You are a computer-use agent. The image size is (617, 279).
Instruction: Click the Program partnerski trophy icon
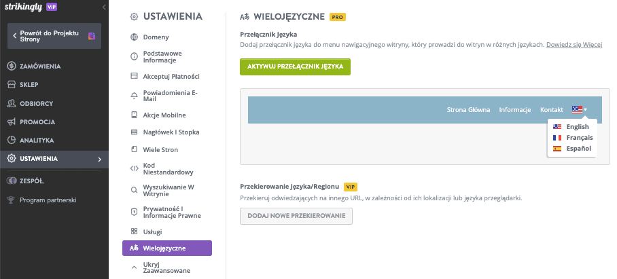(12, 200)
